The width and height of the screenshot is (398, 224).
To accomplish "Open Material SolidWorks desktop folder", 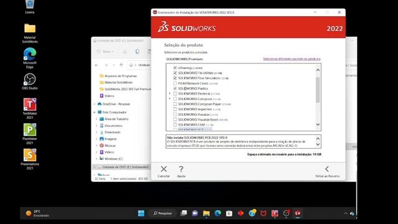I will click(30, 33).
